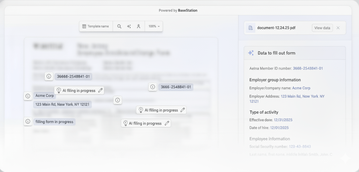The width and height of the screenshot is (359, 172).
Task: Click the standalone info icon without a label
Action: 118,100
